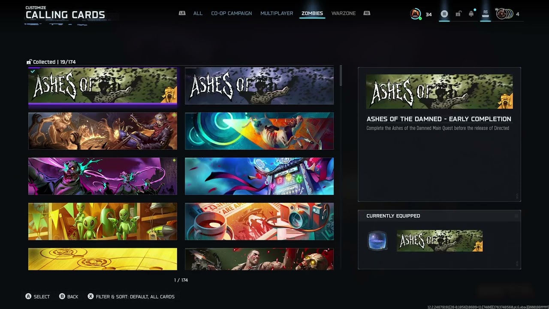
Task: Switch to the WARZONE tab
Action: click(x=344, y=13)
